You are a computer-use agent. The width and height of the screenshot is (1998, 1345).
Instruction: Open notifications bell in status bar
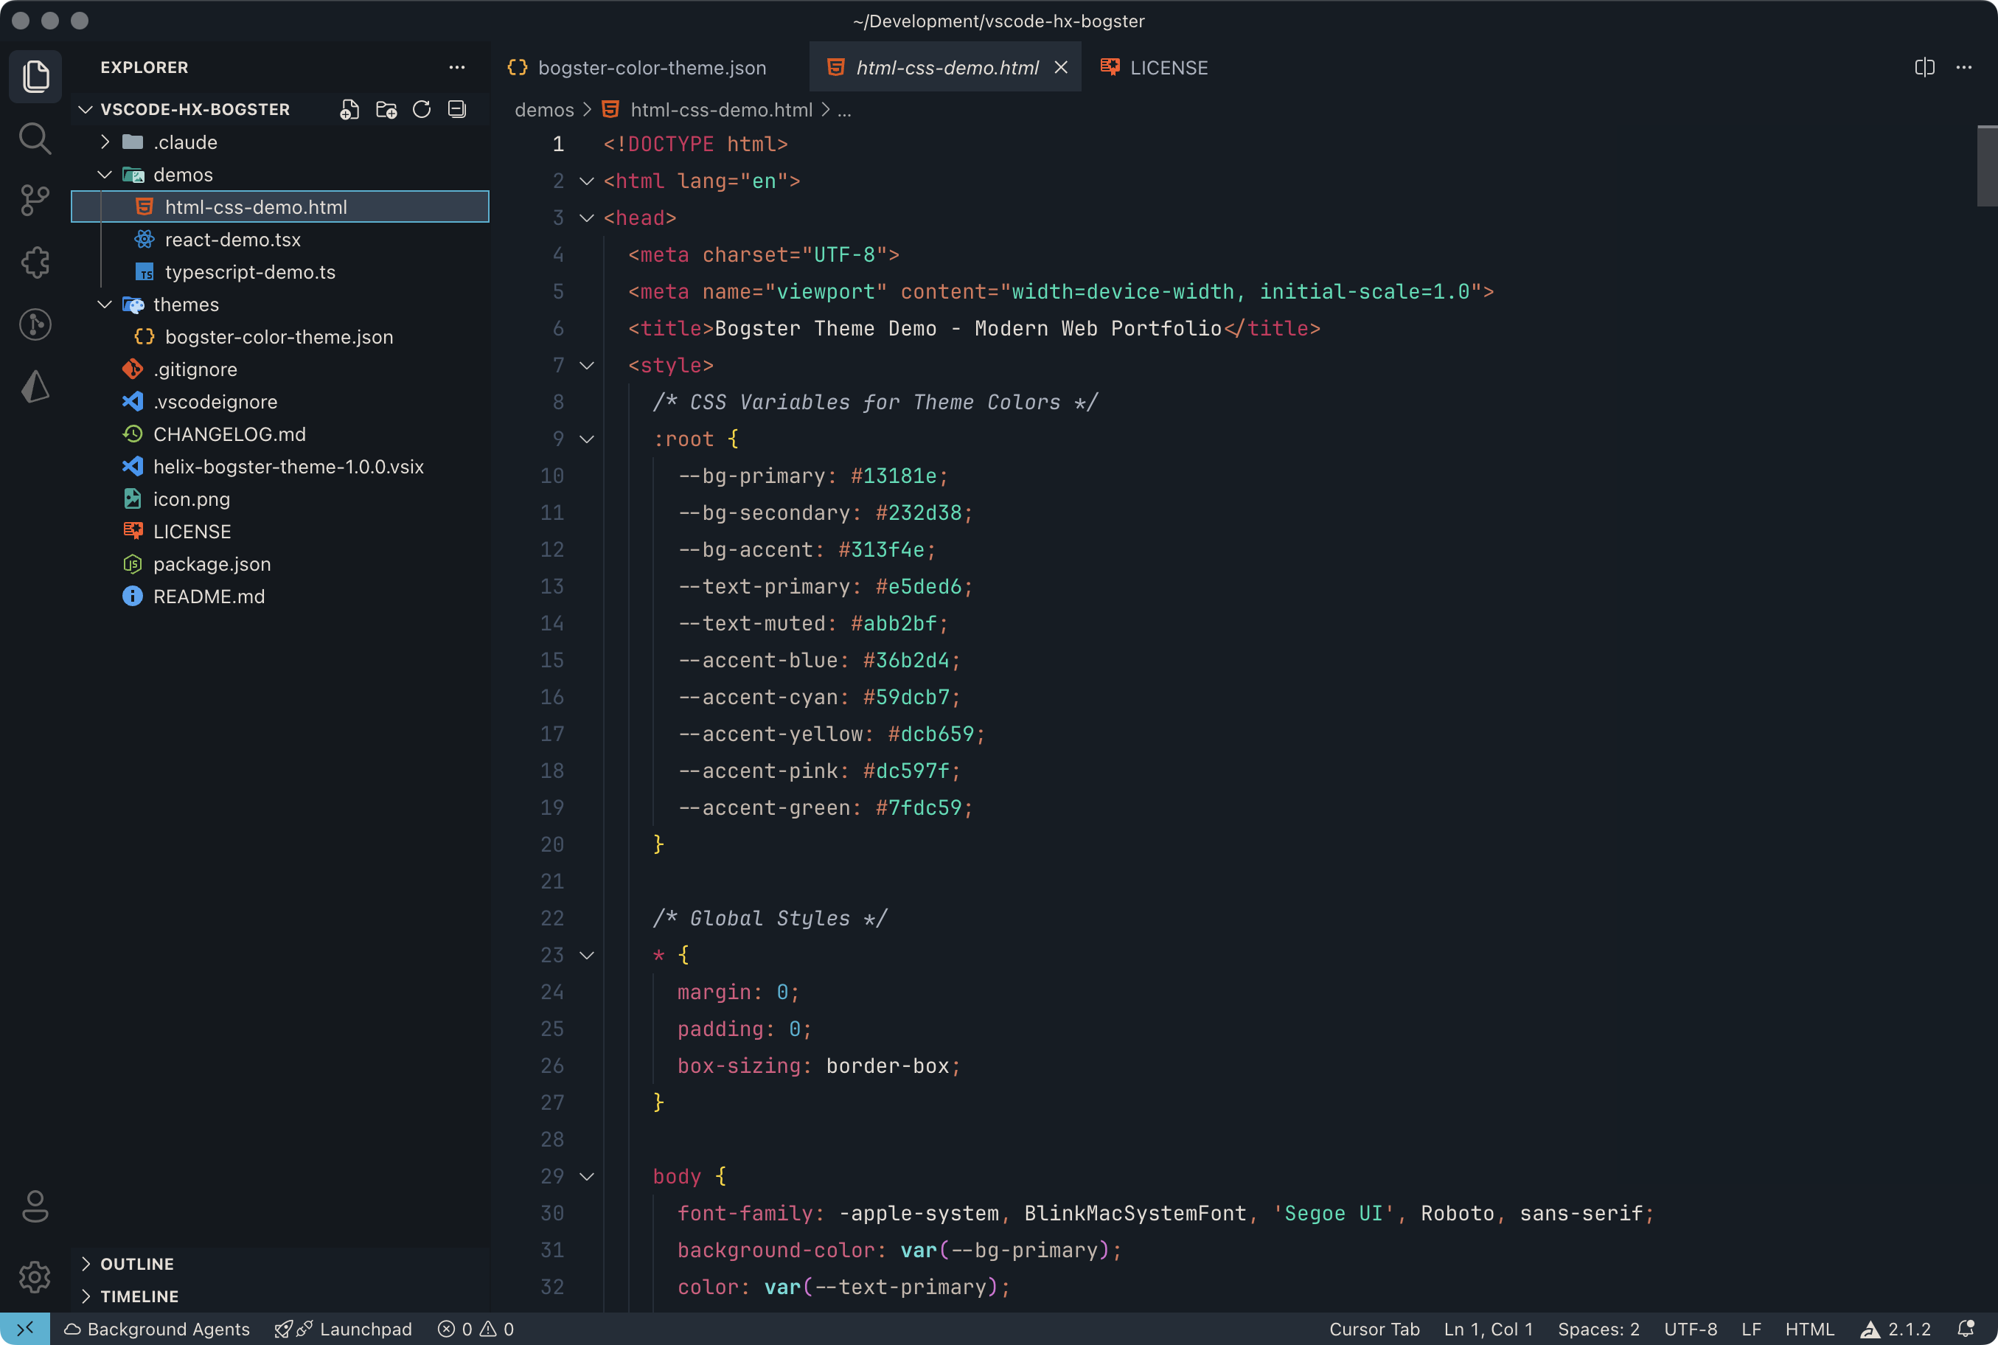(x=1966, y=1329)
